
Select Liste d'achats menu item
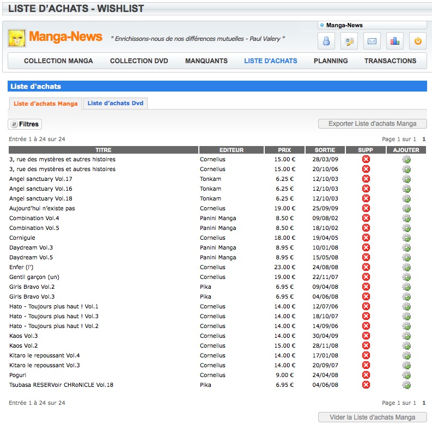(x=271, y=61)
